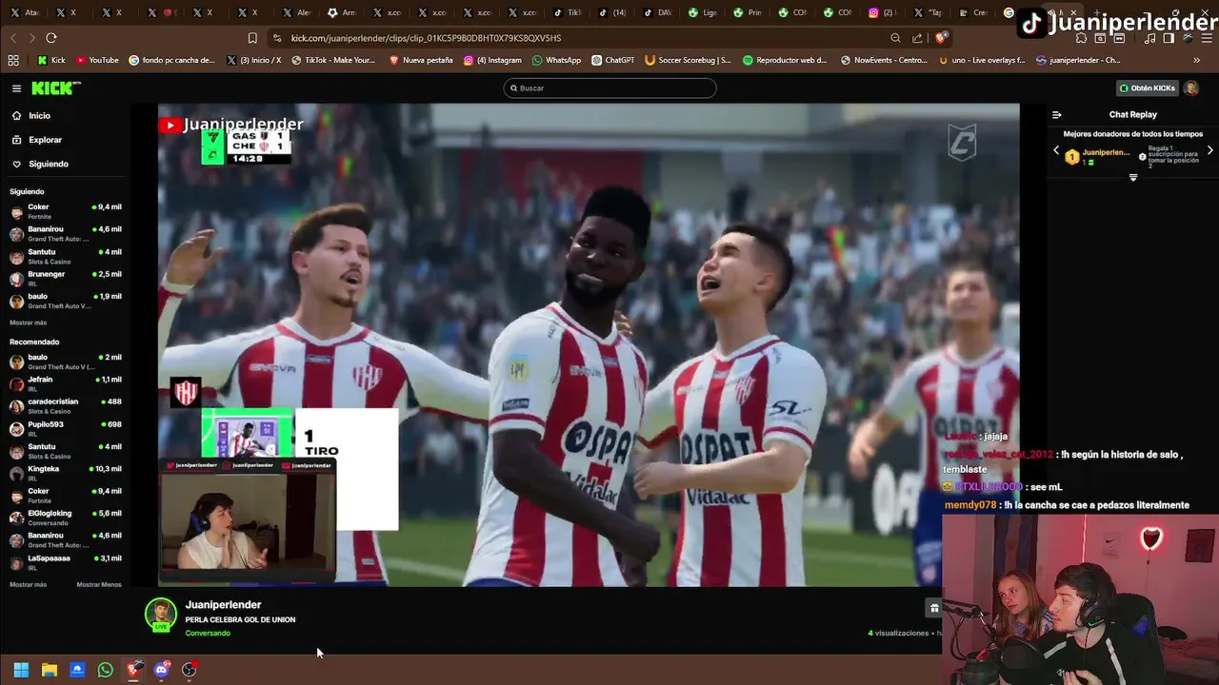Open the Soccer Scorebug bookmark
Screen dimensions: 1219x685
pyautogui.click(x=688, y=60)
